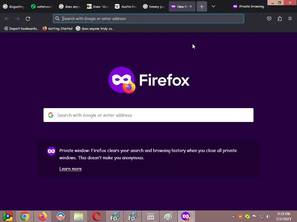Switch to the 'outercourse' tab

[42, 7]
